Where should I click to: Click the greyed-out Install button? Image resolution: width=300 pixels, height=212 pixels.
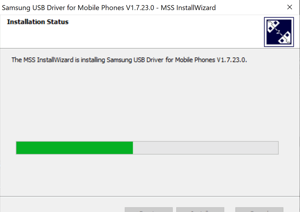200,210
